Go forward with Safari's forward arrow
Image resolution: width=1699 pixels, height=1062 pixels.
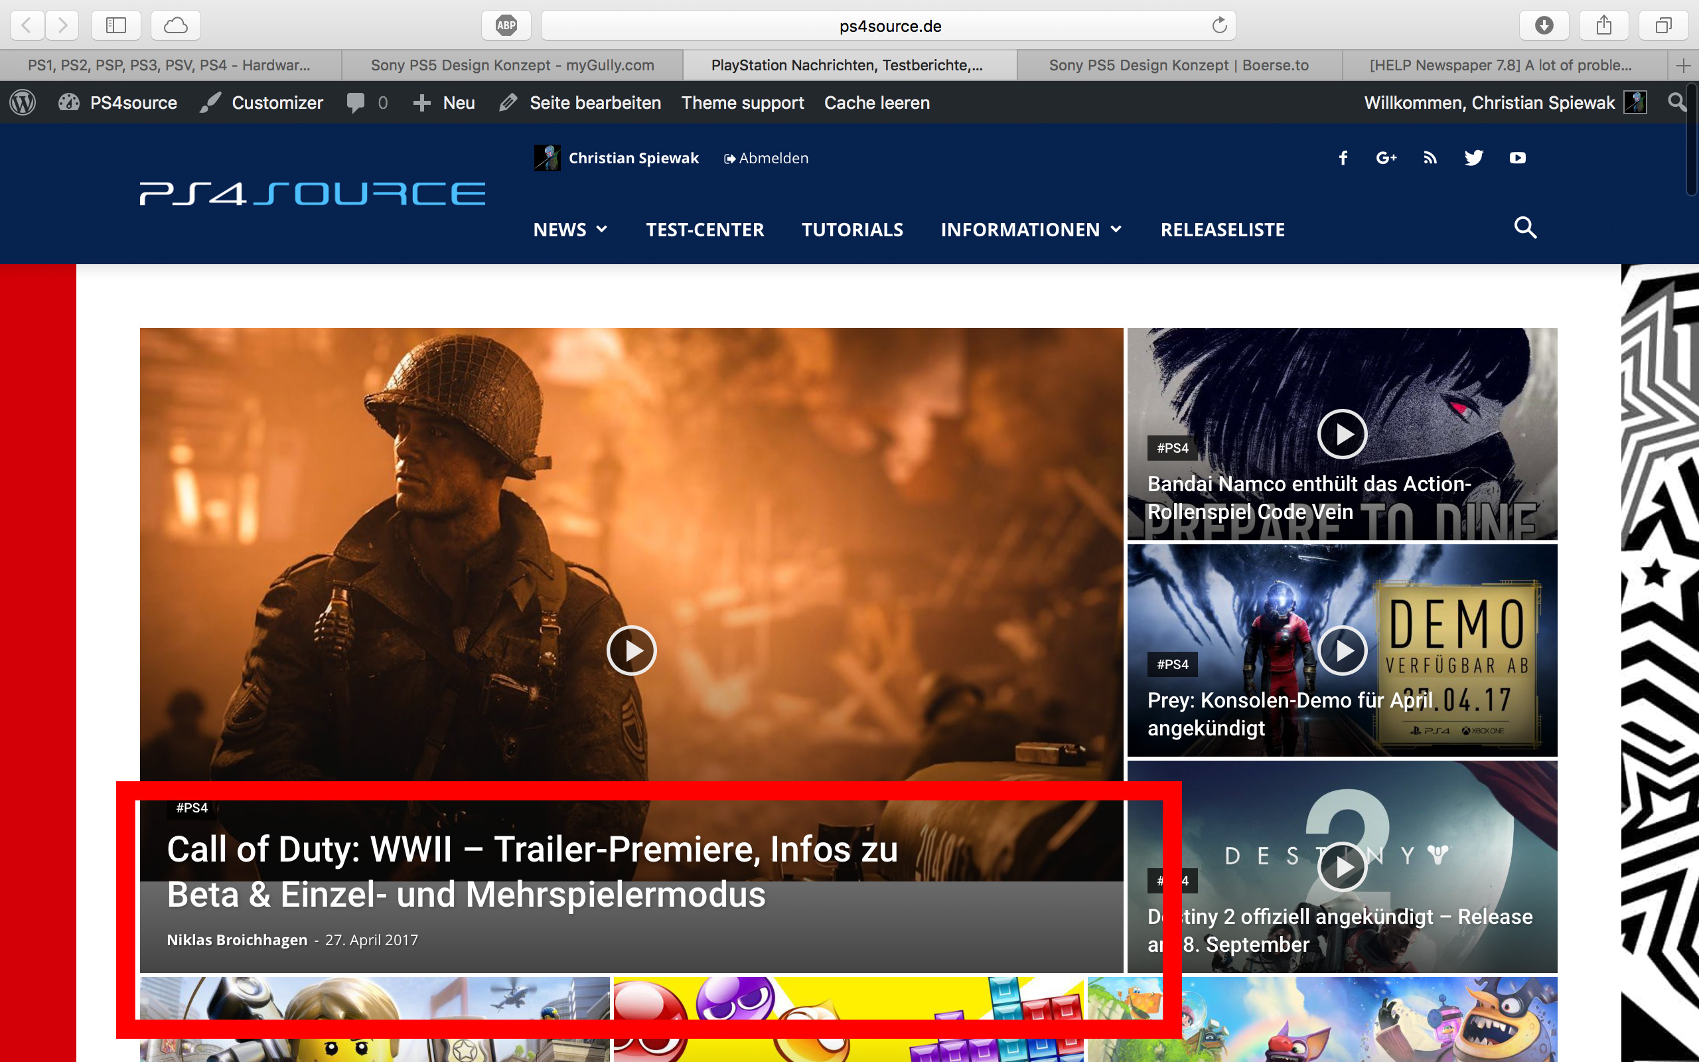[62, 25]
